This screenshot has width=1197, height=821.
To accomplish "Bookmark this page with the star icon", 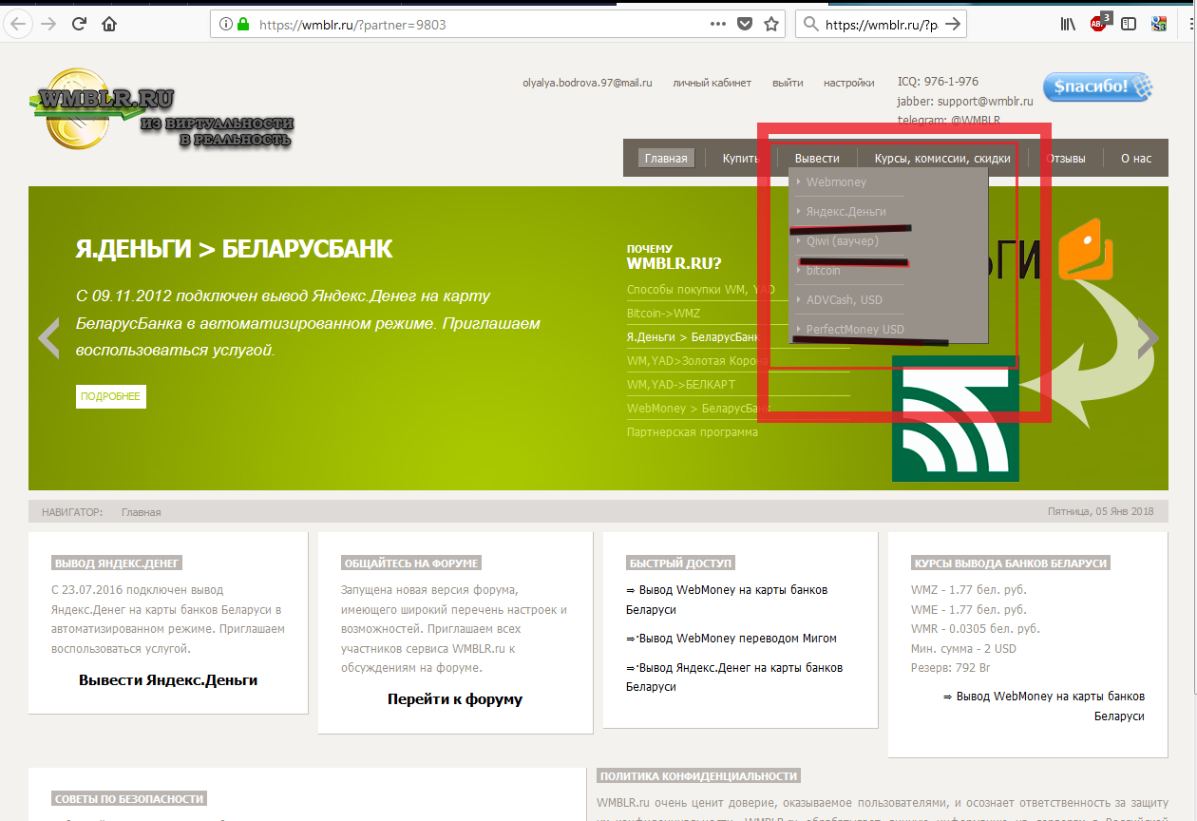I will [x=771, y=25].
